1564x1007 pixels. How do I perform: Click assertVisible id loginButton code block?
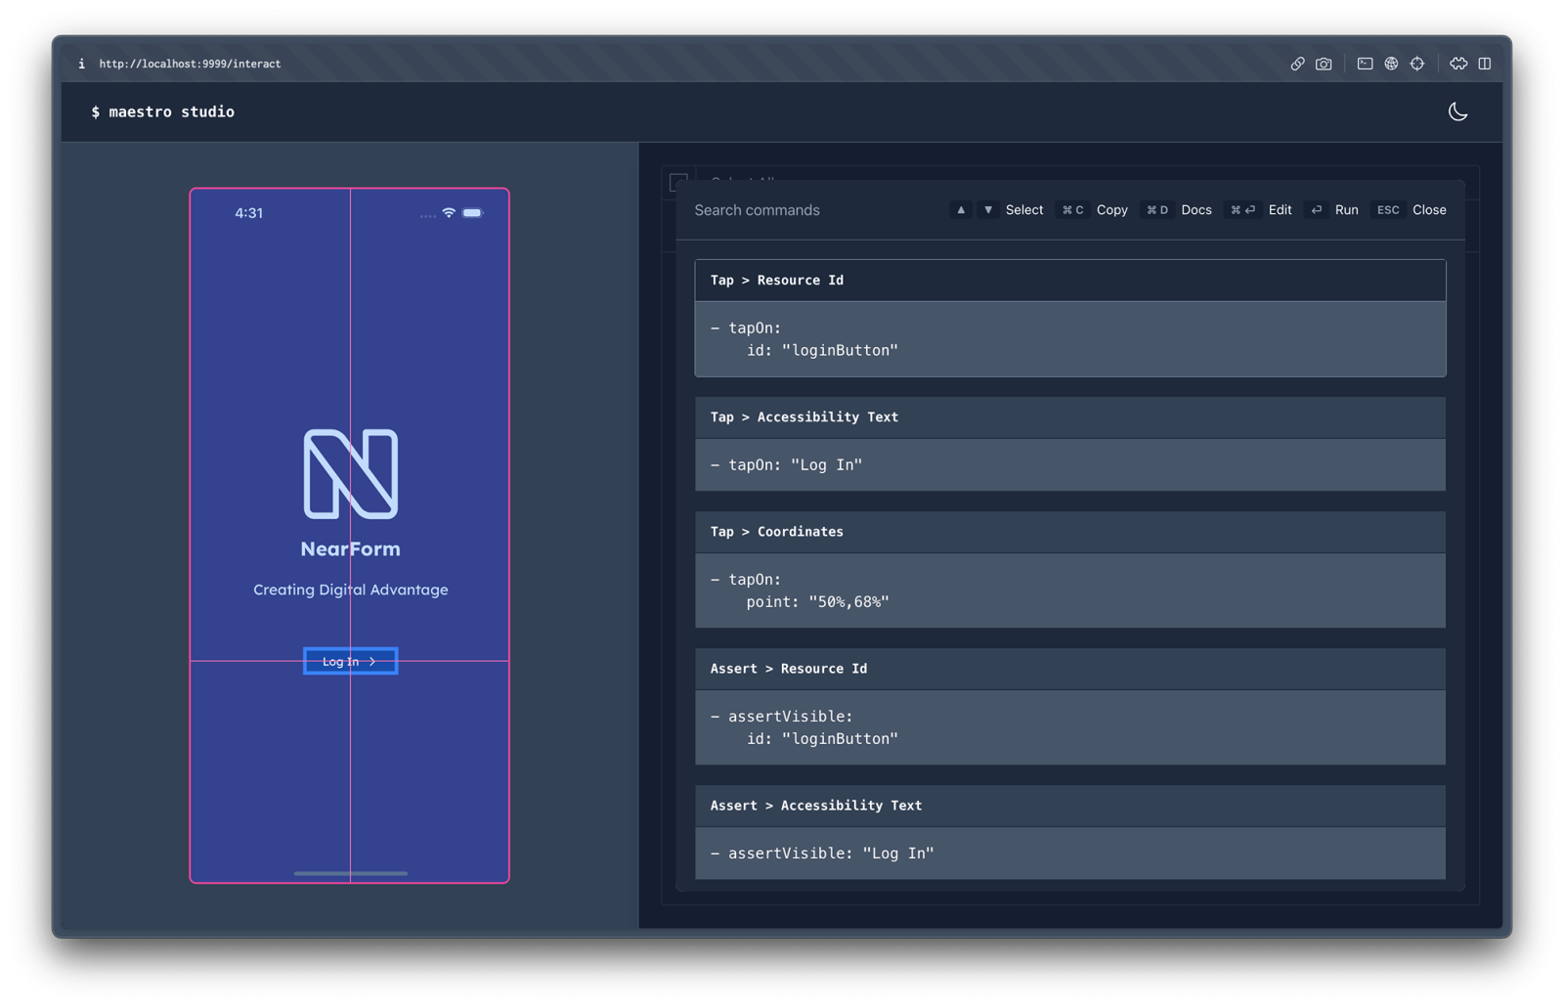pyautogui.click(x=1070, y=727)
